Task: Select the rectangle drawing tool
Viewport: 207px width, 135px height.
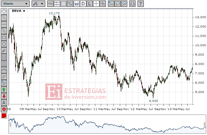Action: [4, 37]
